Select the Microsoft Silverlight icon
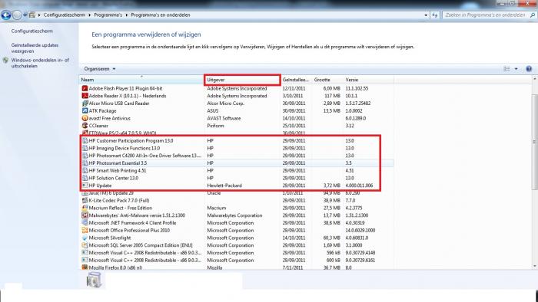 (85, 238)
